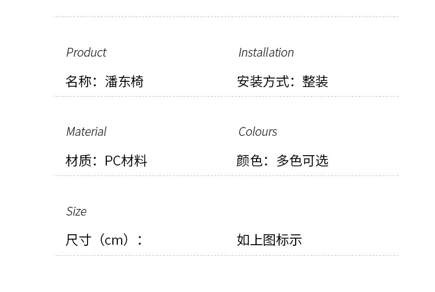
Task: Click the "Product" heading
Action: pos(86,52)
